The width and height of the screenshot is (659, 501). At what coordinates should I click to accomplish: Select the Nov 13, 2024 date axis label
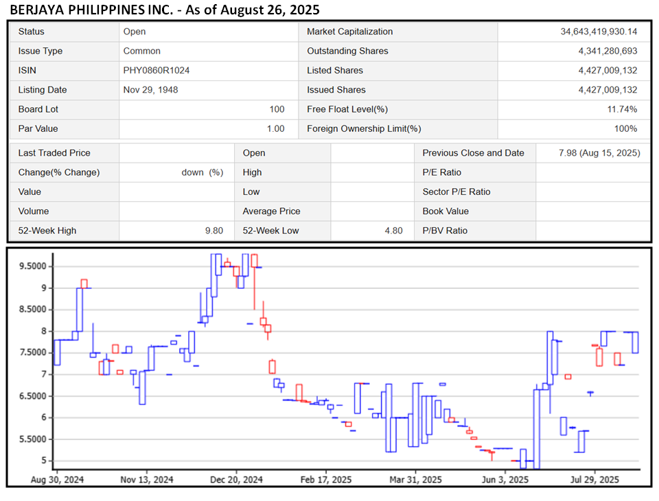pyautogui.click(x=147, y=480)
